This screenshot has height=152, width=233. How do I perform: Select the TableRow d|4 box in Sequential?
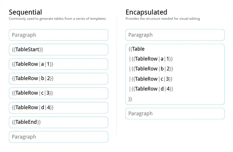pos(59,108)
